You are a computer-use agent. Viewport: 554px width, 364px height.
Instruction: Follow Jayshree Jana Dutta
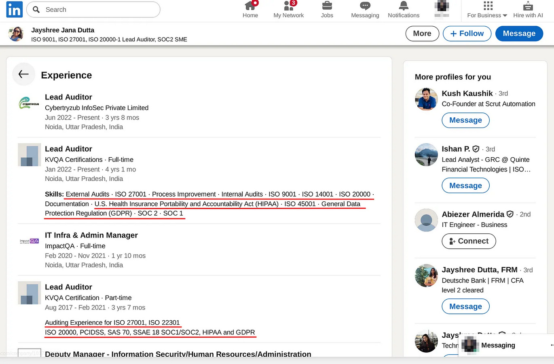point(467,34)
